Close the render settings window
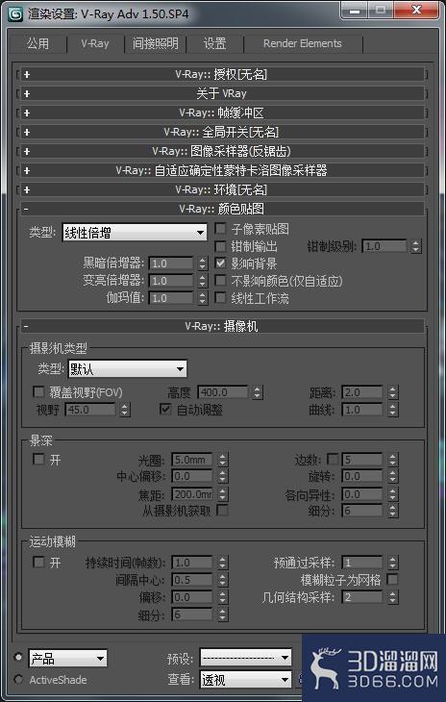The width and height of the screenshot is (446, 702). coord(417,10)
